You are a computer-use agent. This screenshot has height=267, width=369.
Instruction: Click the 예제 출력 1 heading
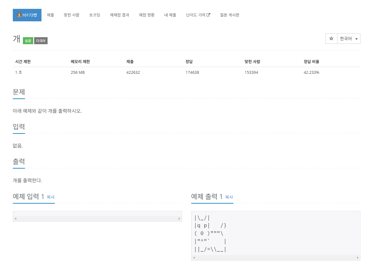207,197
